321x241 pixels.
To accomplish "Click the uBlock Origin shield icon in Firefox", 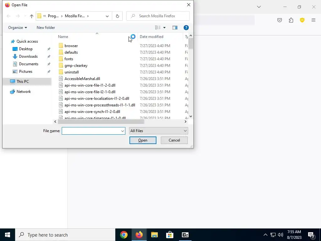I will (302, 20).
